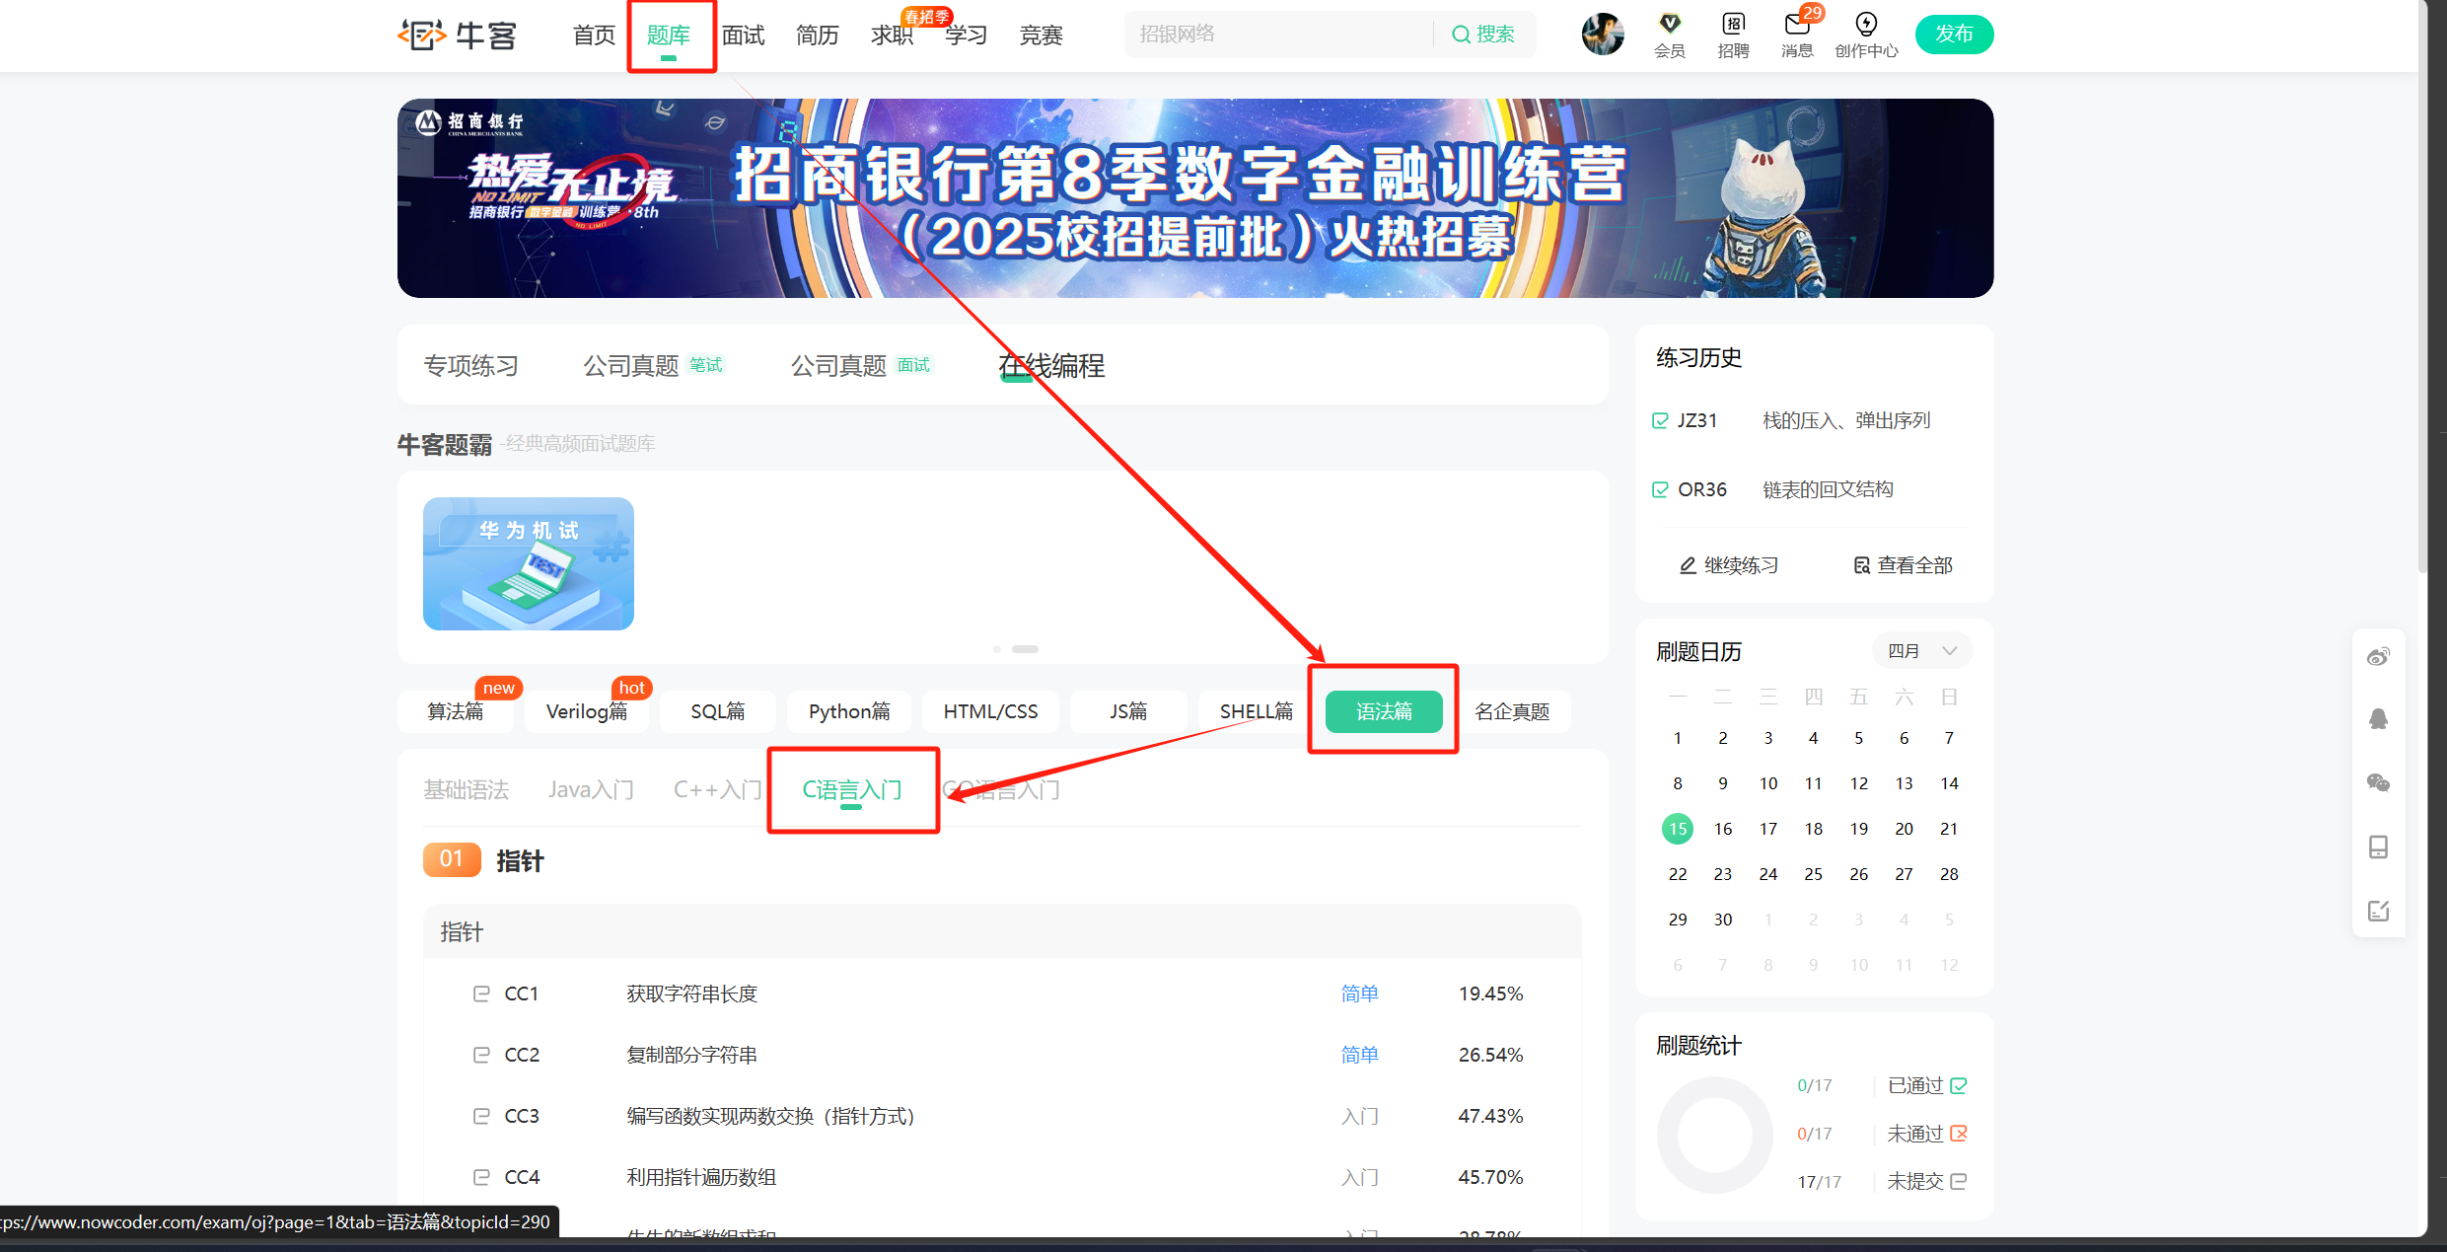Screen dimensions: 2447x1252
Task: Open problem 复制部分字符串
Action: [x=692, y=1055]
